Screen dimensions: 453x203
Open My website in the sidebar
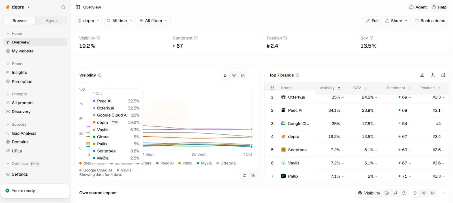[x=35, y=51]
